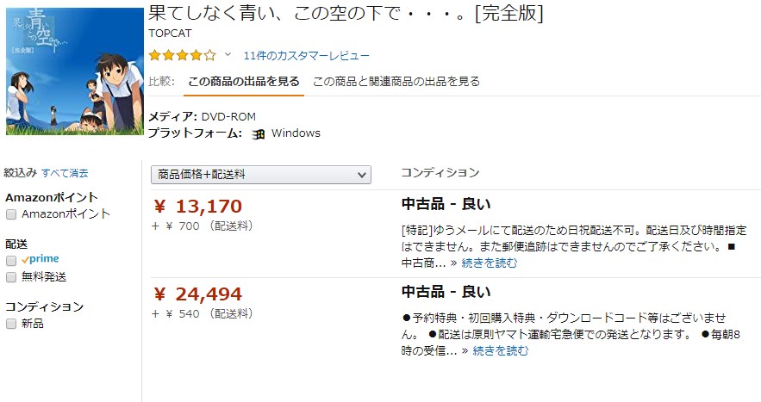The width and height of the screenshot is (761, 402).
Task: Click the TOPCAT brand name
Action: click(x=169, y=35)
